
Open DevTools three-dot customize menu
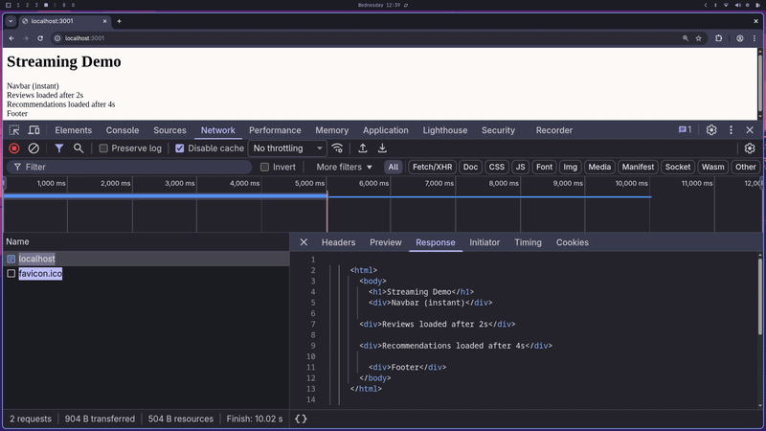(731, 130)
